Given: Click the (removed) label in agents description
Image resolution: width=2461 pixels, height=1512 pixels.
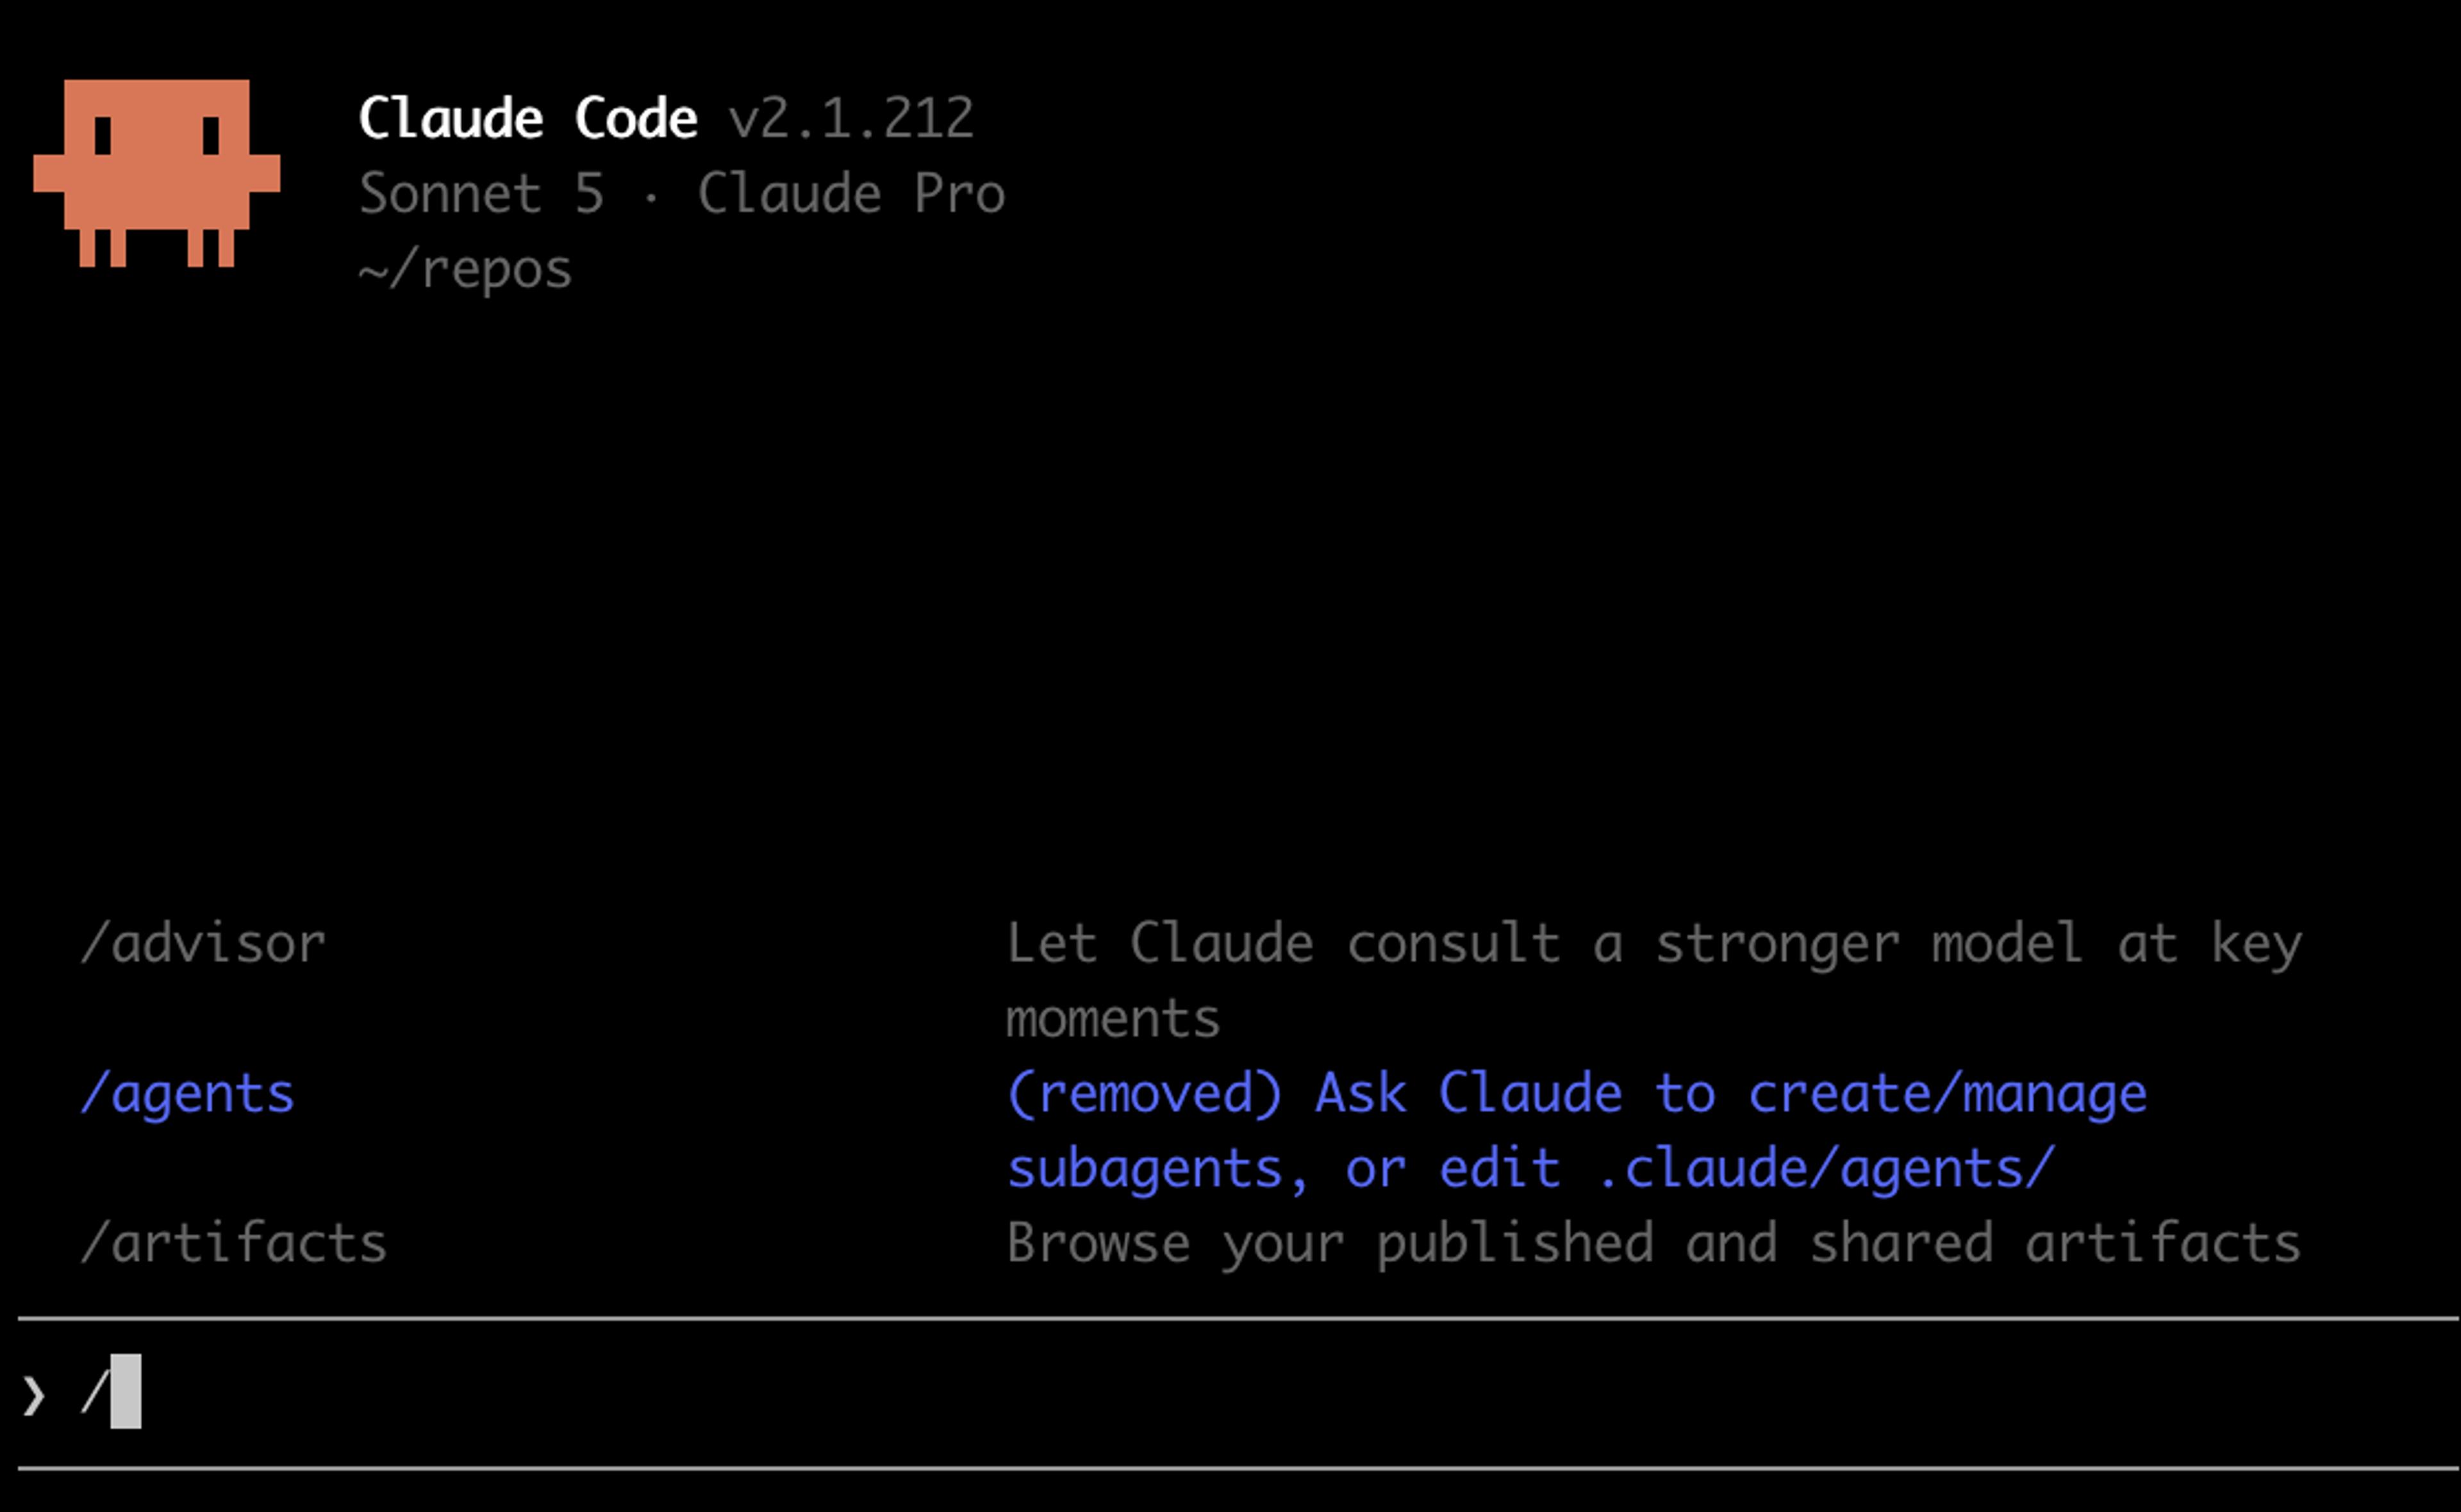Looking at the screenshot, I should (x=1144, y=1093).
